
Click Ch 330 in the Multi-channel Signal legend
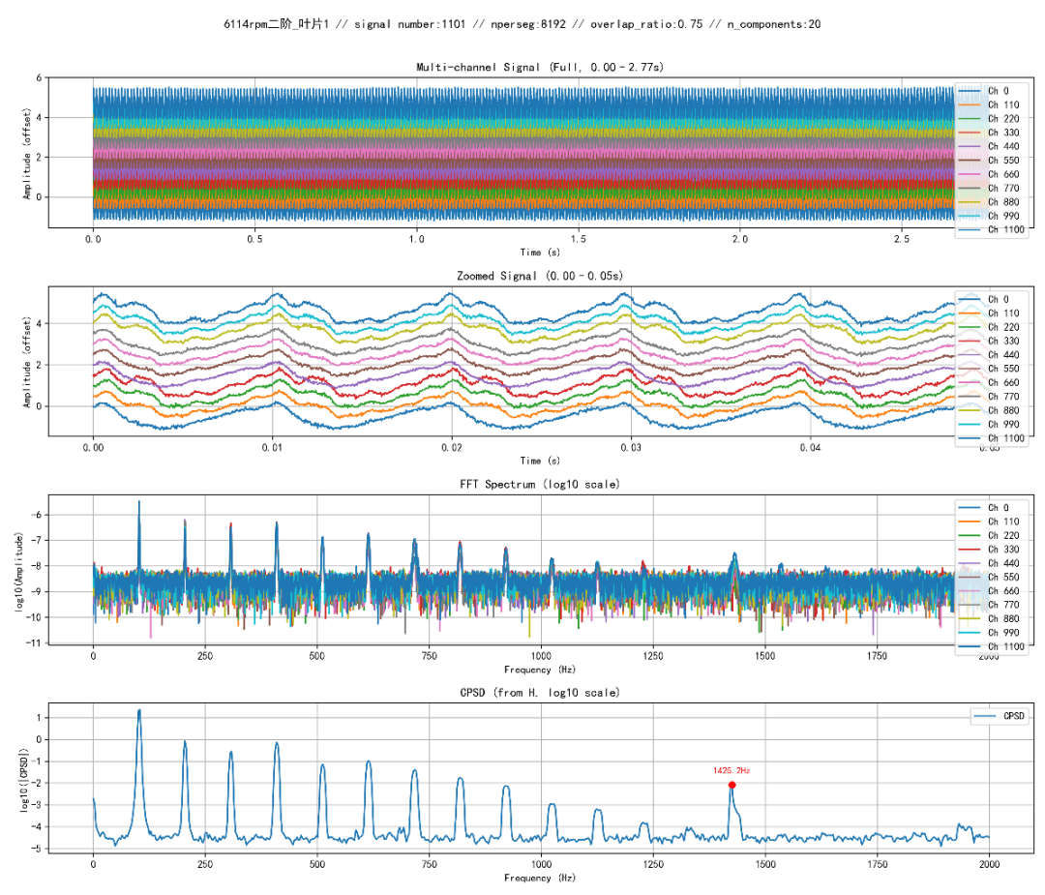click(1003, 133)
